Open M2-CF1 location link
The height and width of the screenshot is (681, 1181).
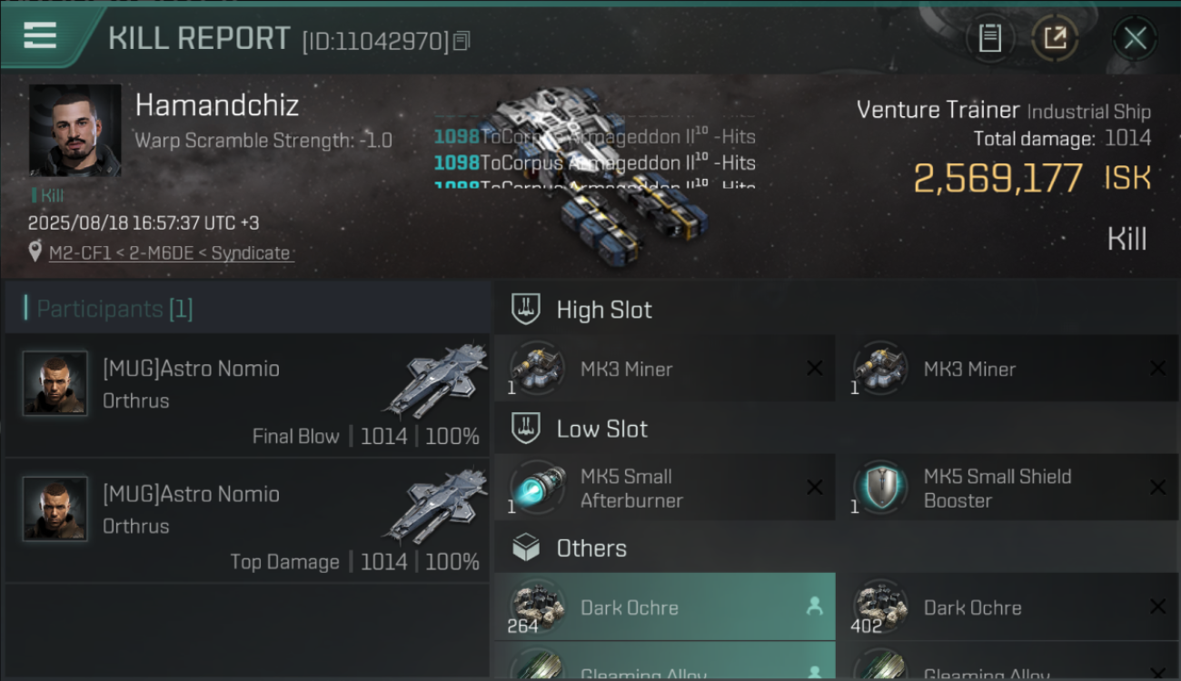170,253
